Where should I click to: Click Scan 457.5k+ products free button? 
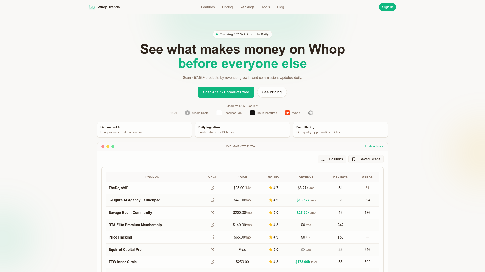(226, 92)
